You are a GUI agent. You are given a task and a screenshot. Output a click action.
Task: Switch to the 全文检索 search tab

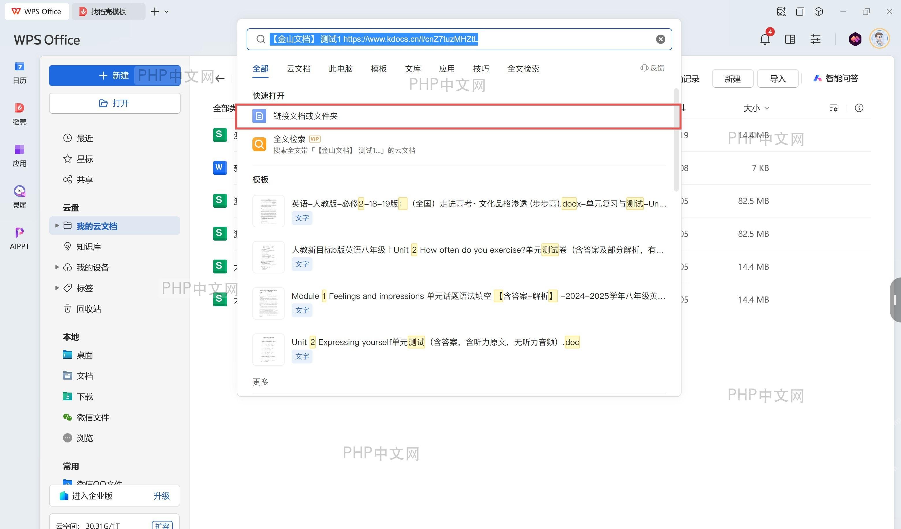click(523, 69)
